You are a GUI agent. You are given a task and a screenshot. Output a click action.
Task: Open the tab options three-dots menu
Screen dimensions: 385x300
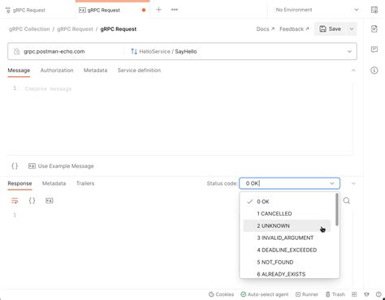click(x=175, y=10)
